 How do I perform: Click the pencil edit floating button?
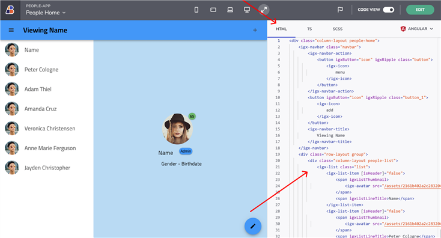253,226
